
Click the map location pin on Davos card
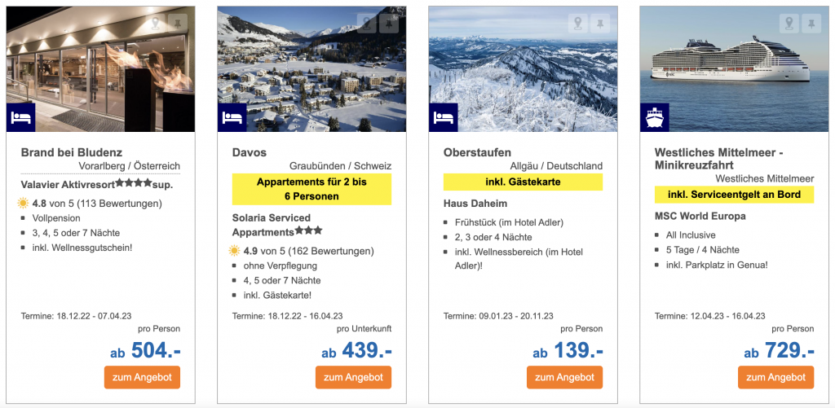point(366,24)
